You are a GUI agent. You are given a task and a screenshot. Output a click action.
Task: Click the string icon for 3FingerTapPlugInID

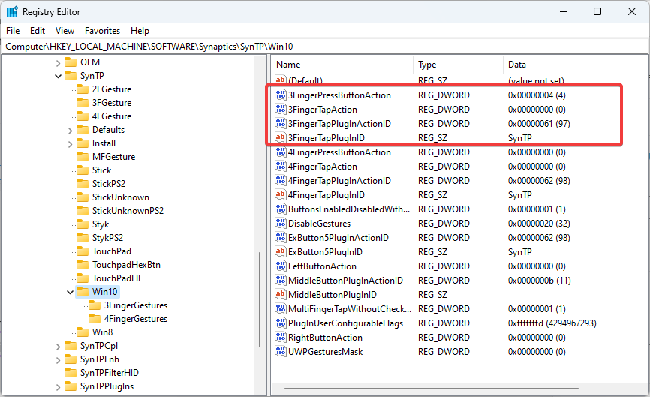coord(281,137)
